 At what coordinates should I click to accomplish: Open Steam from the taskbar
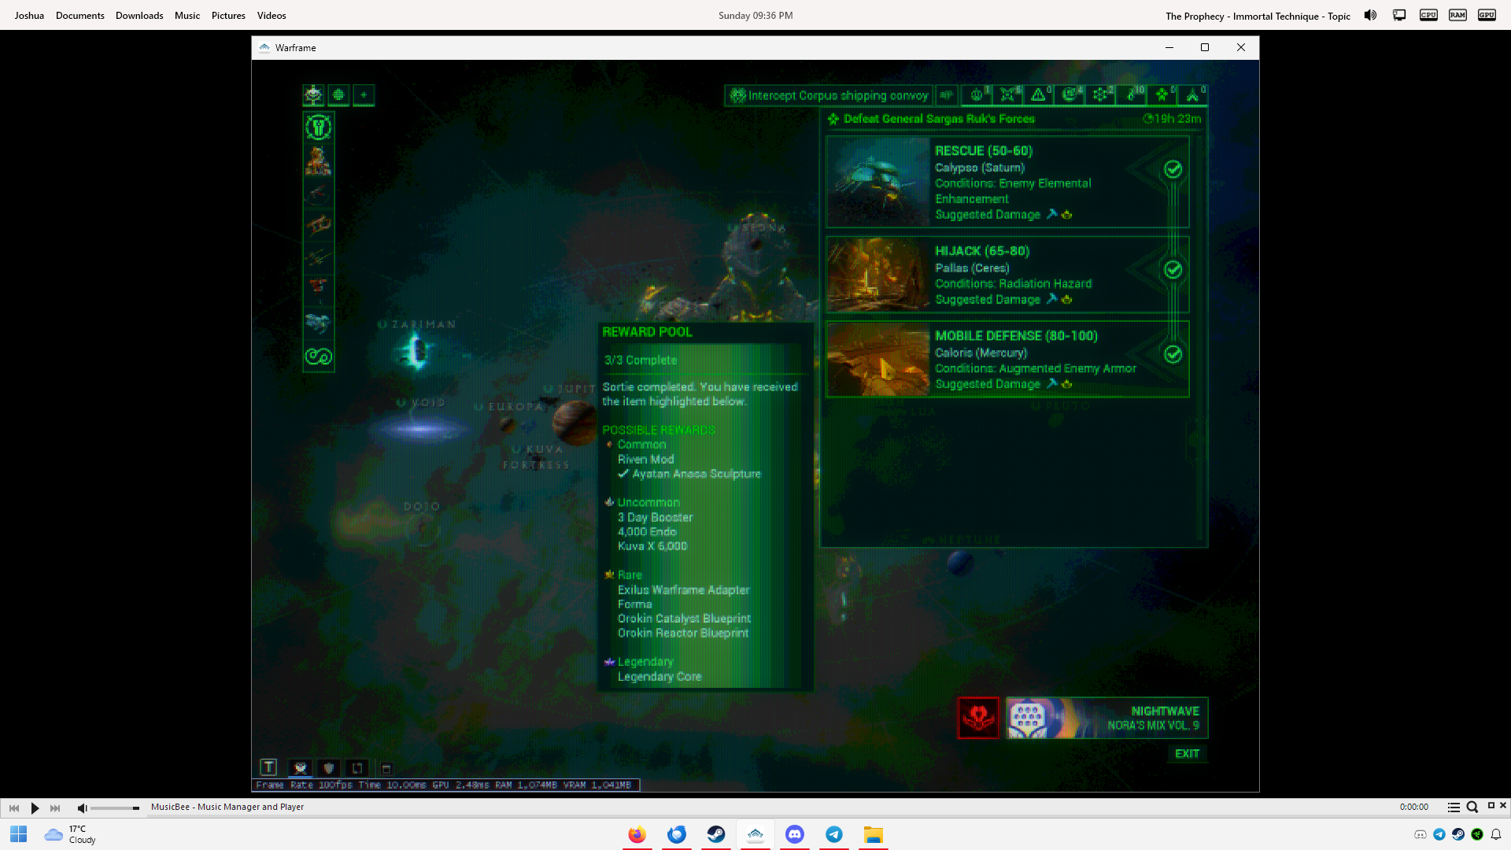(x=716, y=834)
